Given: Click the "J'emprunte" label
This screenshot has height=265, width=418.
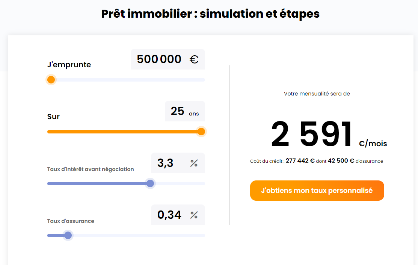Looking at the screenshot, I should pos(69,65).
